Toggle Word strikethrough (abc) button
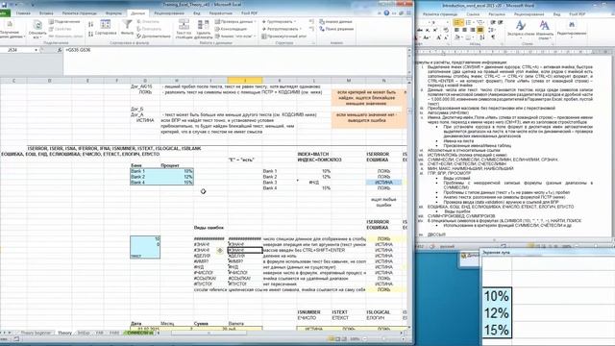Image resolution: width=615 pixels, height=346 pixels. [420, 30]
